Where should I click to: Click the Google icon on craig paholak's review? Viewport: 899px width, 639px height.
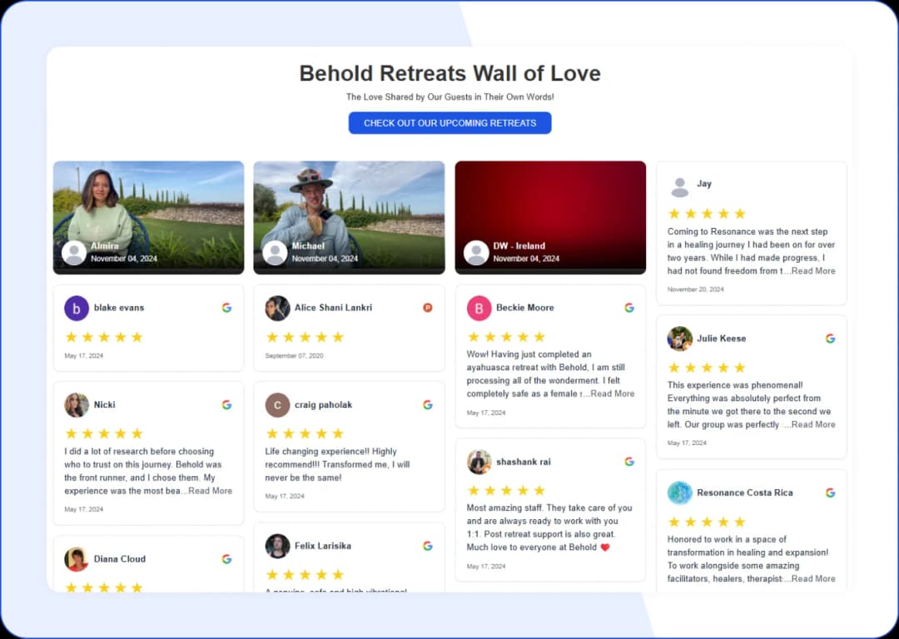(x=427, y=404)
